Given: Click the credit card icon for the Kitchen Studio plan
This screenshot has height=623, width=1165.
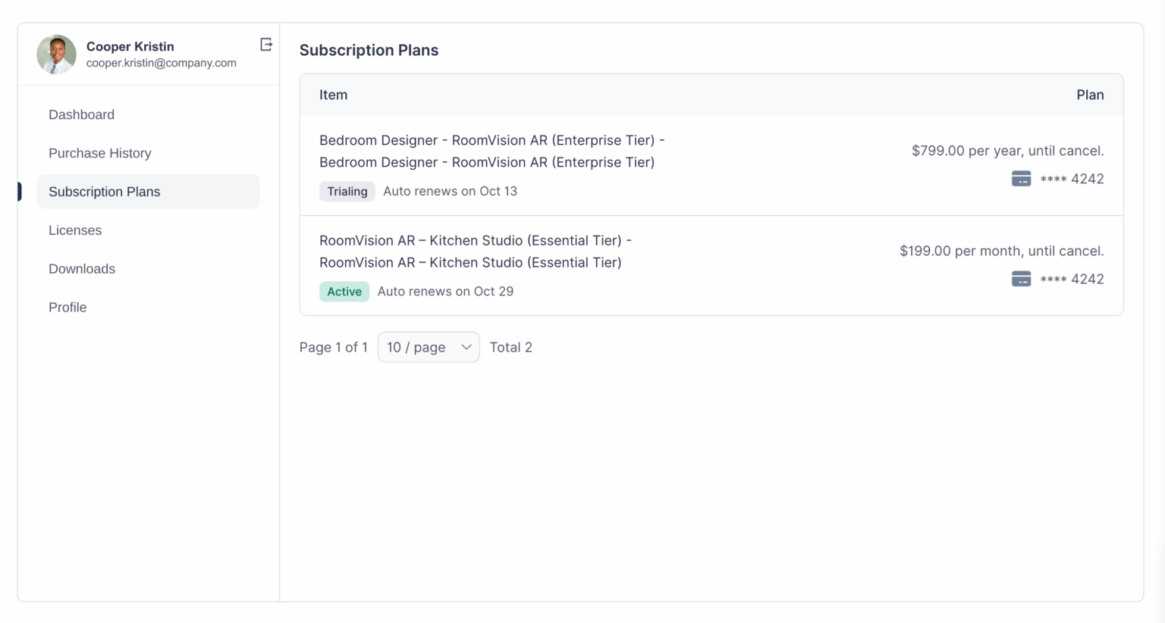Looking at the screenshot, I should pos(1022,278).
